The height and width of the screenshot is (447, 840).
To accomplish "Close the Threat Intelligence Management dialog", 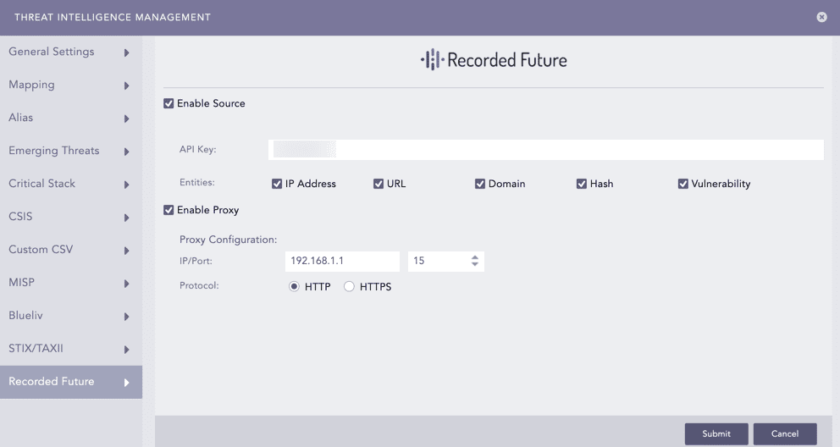I will 821,17.
